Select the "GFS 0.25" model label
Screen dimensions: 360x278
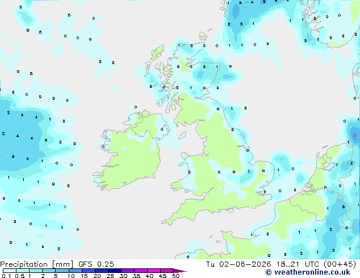pos(96,264)
